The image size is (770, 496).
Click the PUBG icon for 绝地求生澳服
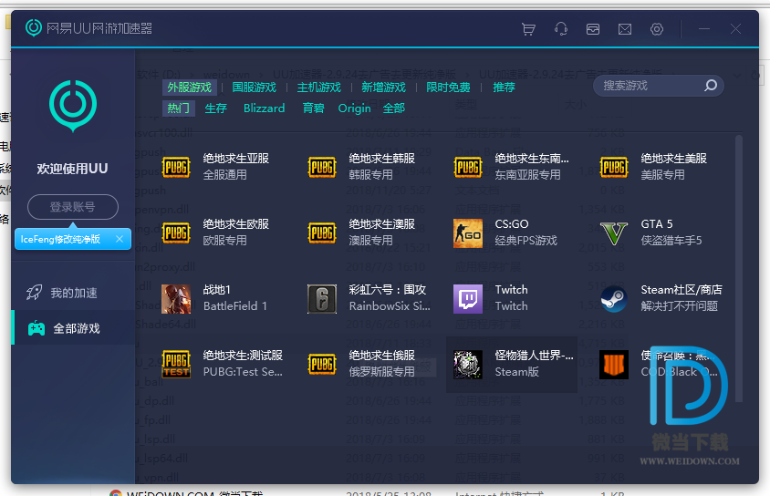point(322,233)
